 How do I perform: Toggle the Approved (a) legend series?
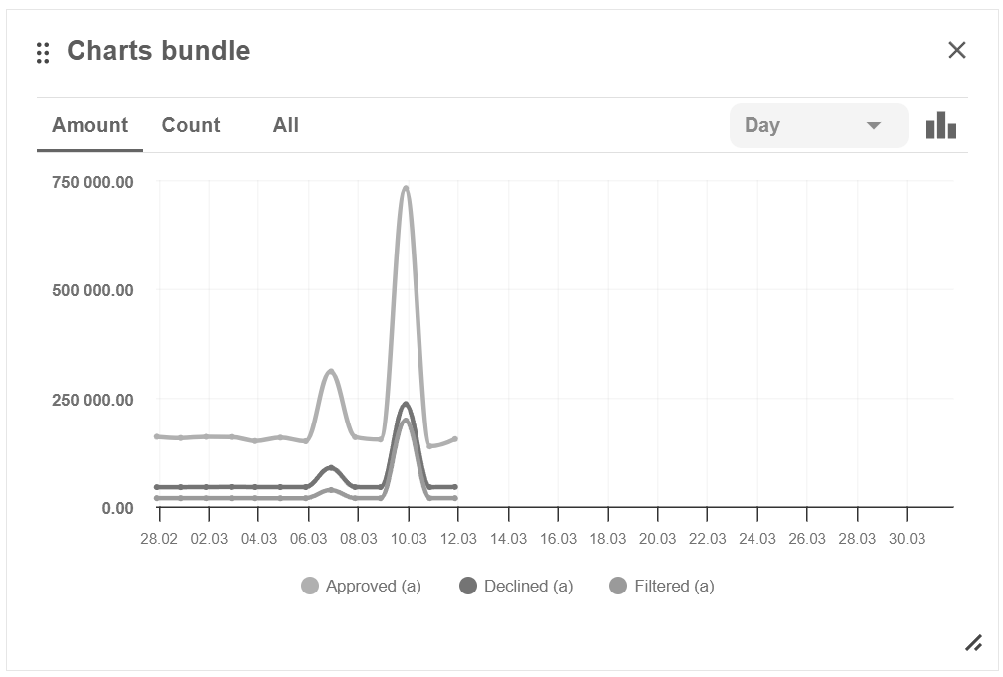point(362,587)
